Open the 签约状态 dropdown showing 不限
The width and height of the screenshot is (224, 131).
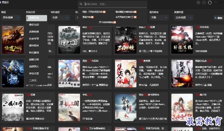click(159, 18)
